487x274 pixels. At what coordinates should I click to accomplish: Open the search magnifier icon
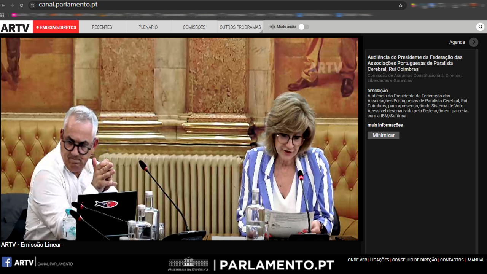pos(481,27)
